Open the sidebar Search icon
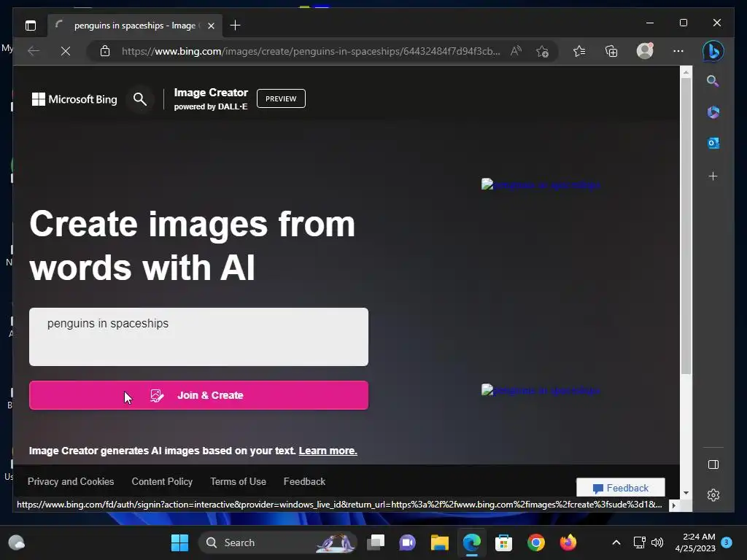Image resolution: width=747 pixels, height=560 pixels. [x=713, y=81]
